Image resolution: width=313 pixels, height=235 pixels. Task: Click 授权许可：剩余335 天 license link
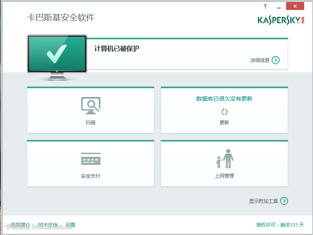click(x=280, y=225)
